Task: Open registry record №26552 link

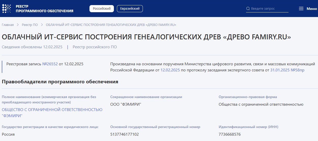Action: click(50, 64)
